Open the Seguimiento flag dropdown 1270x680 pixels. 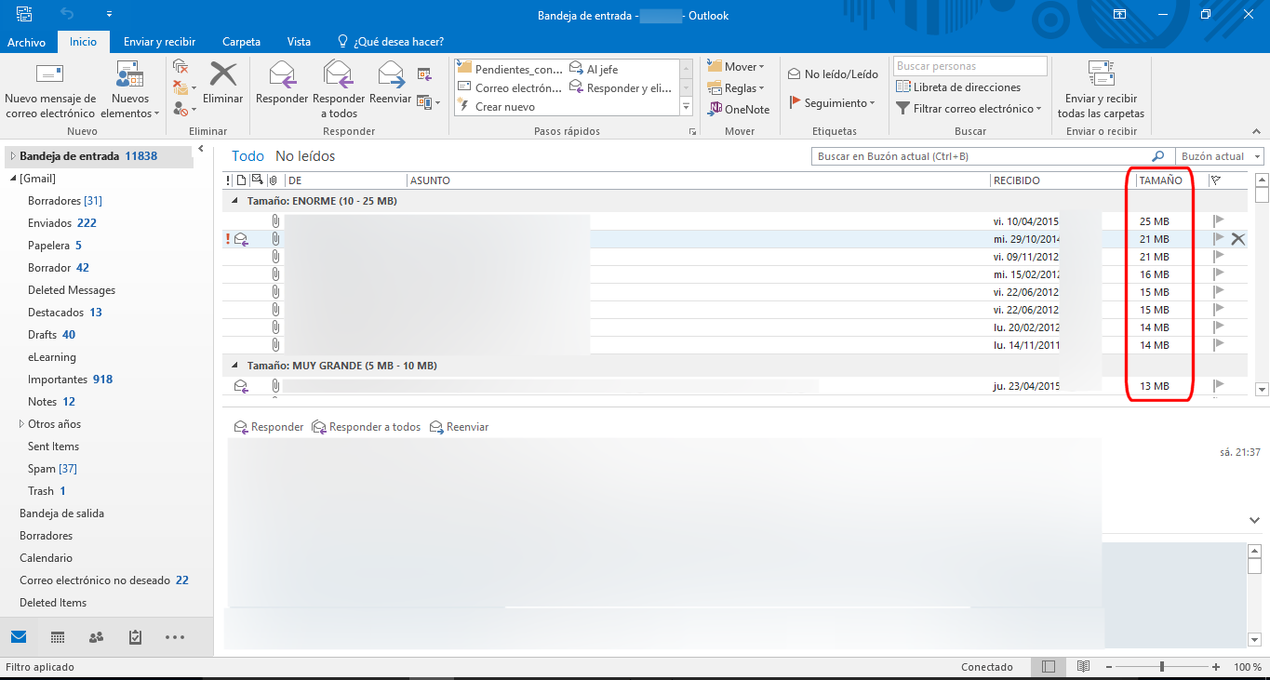coord(833,102)
